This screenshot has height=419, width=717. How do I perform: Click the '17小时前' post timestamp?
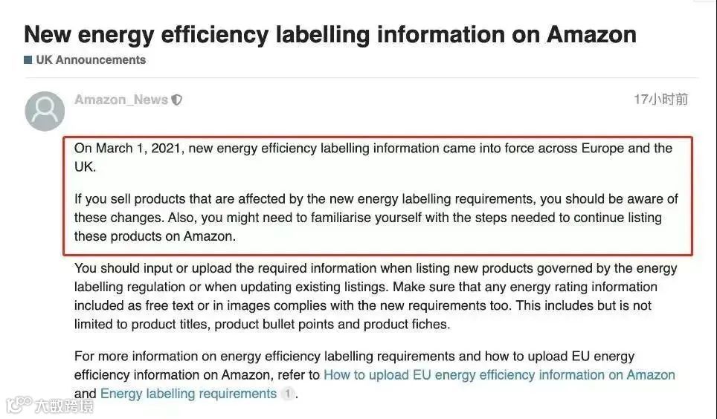pos(660,99)
